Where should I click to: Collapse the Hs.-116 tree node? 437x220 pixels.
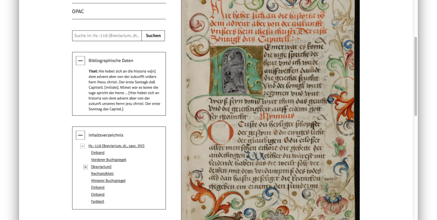[x=82, y=146]
